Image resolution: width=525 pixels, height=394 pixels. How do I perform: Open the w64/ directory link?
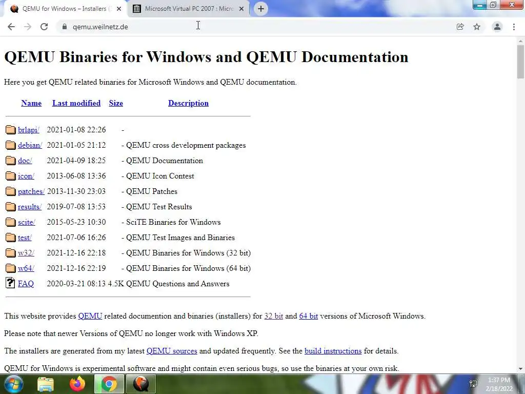26,269
